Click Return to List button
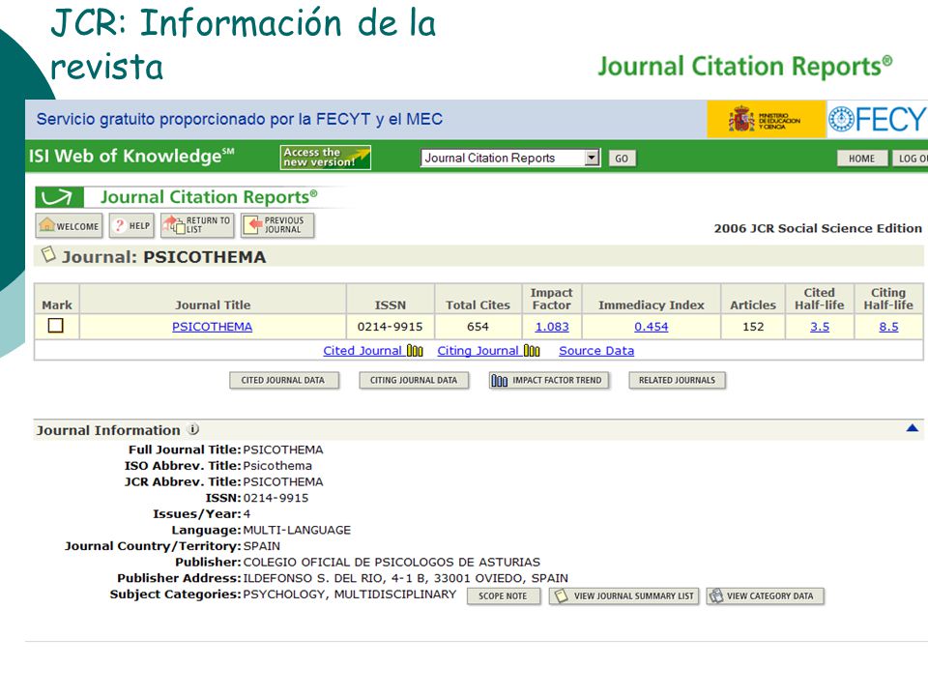The image size is (928, 696). coord(197,226)
